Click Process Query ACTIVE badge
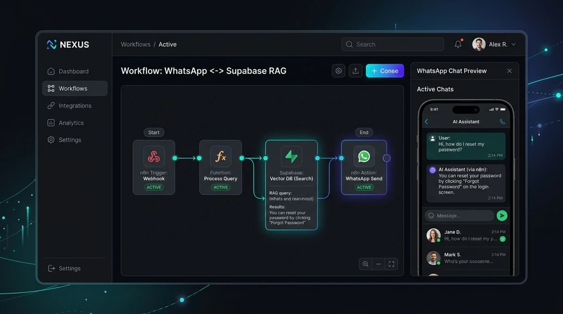Screen dimensions: 563x314 221,187
